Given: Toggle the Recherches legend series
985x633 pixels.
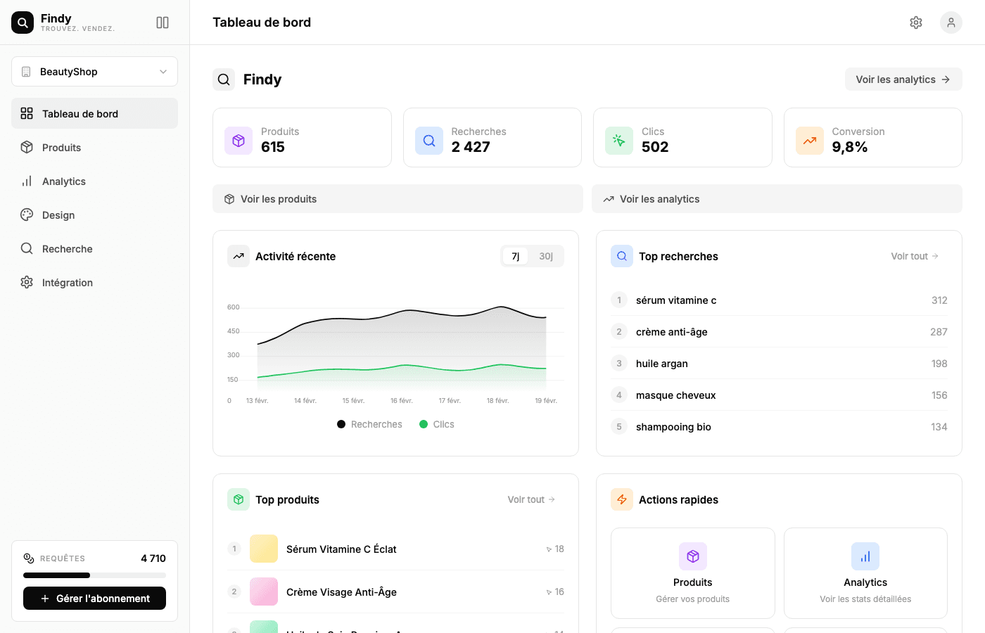Looking at the screenshot, I should coord(369,424).
